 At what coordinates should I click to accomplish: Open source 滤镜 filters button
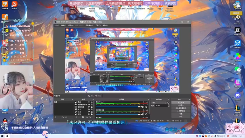point(98,96)
